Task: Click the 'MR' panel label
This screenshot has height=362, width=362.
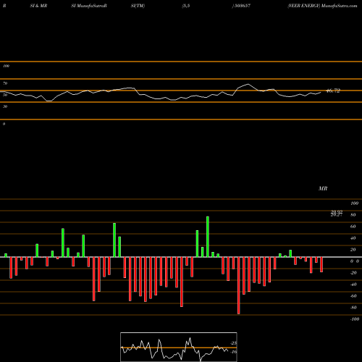Action: [x=323, y=188]
